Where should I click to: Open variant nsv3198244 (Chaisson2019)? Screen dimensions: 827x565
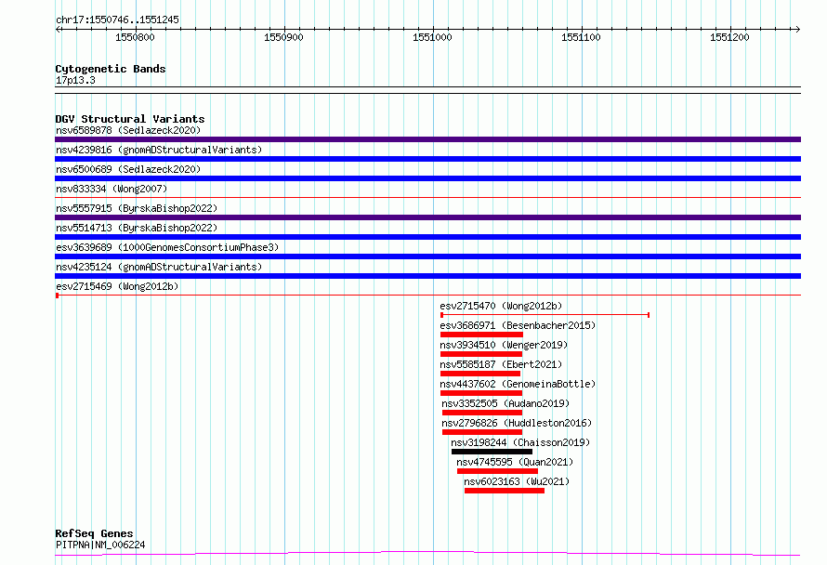[520, 442]
